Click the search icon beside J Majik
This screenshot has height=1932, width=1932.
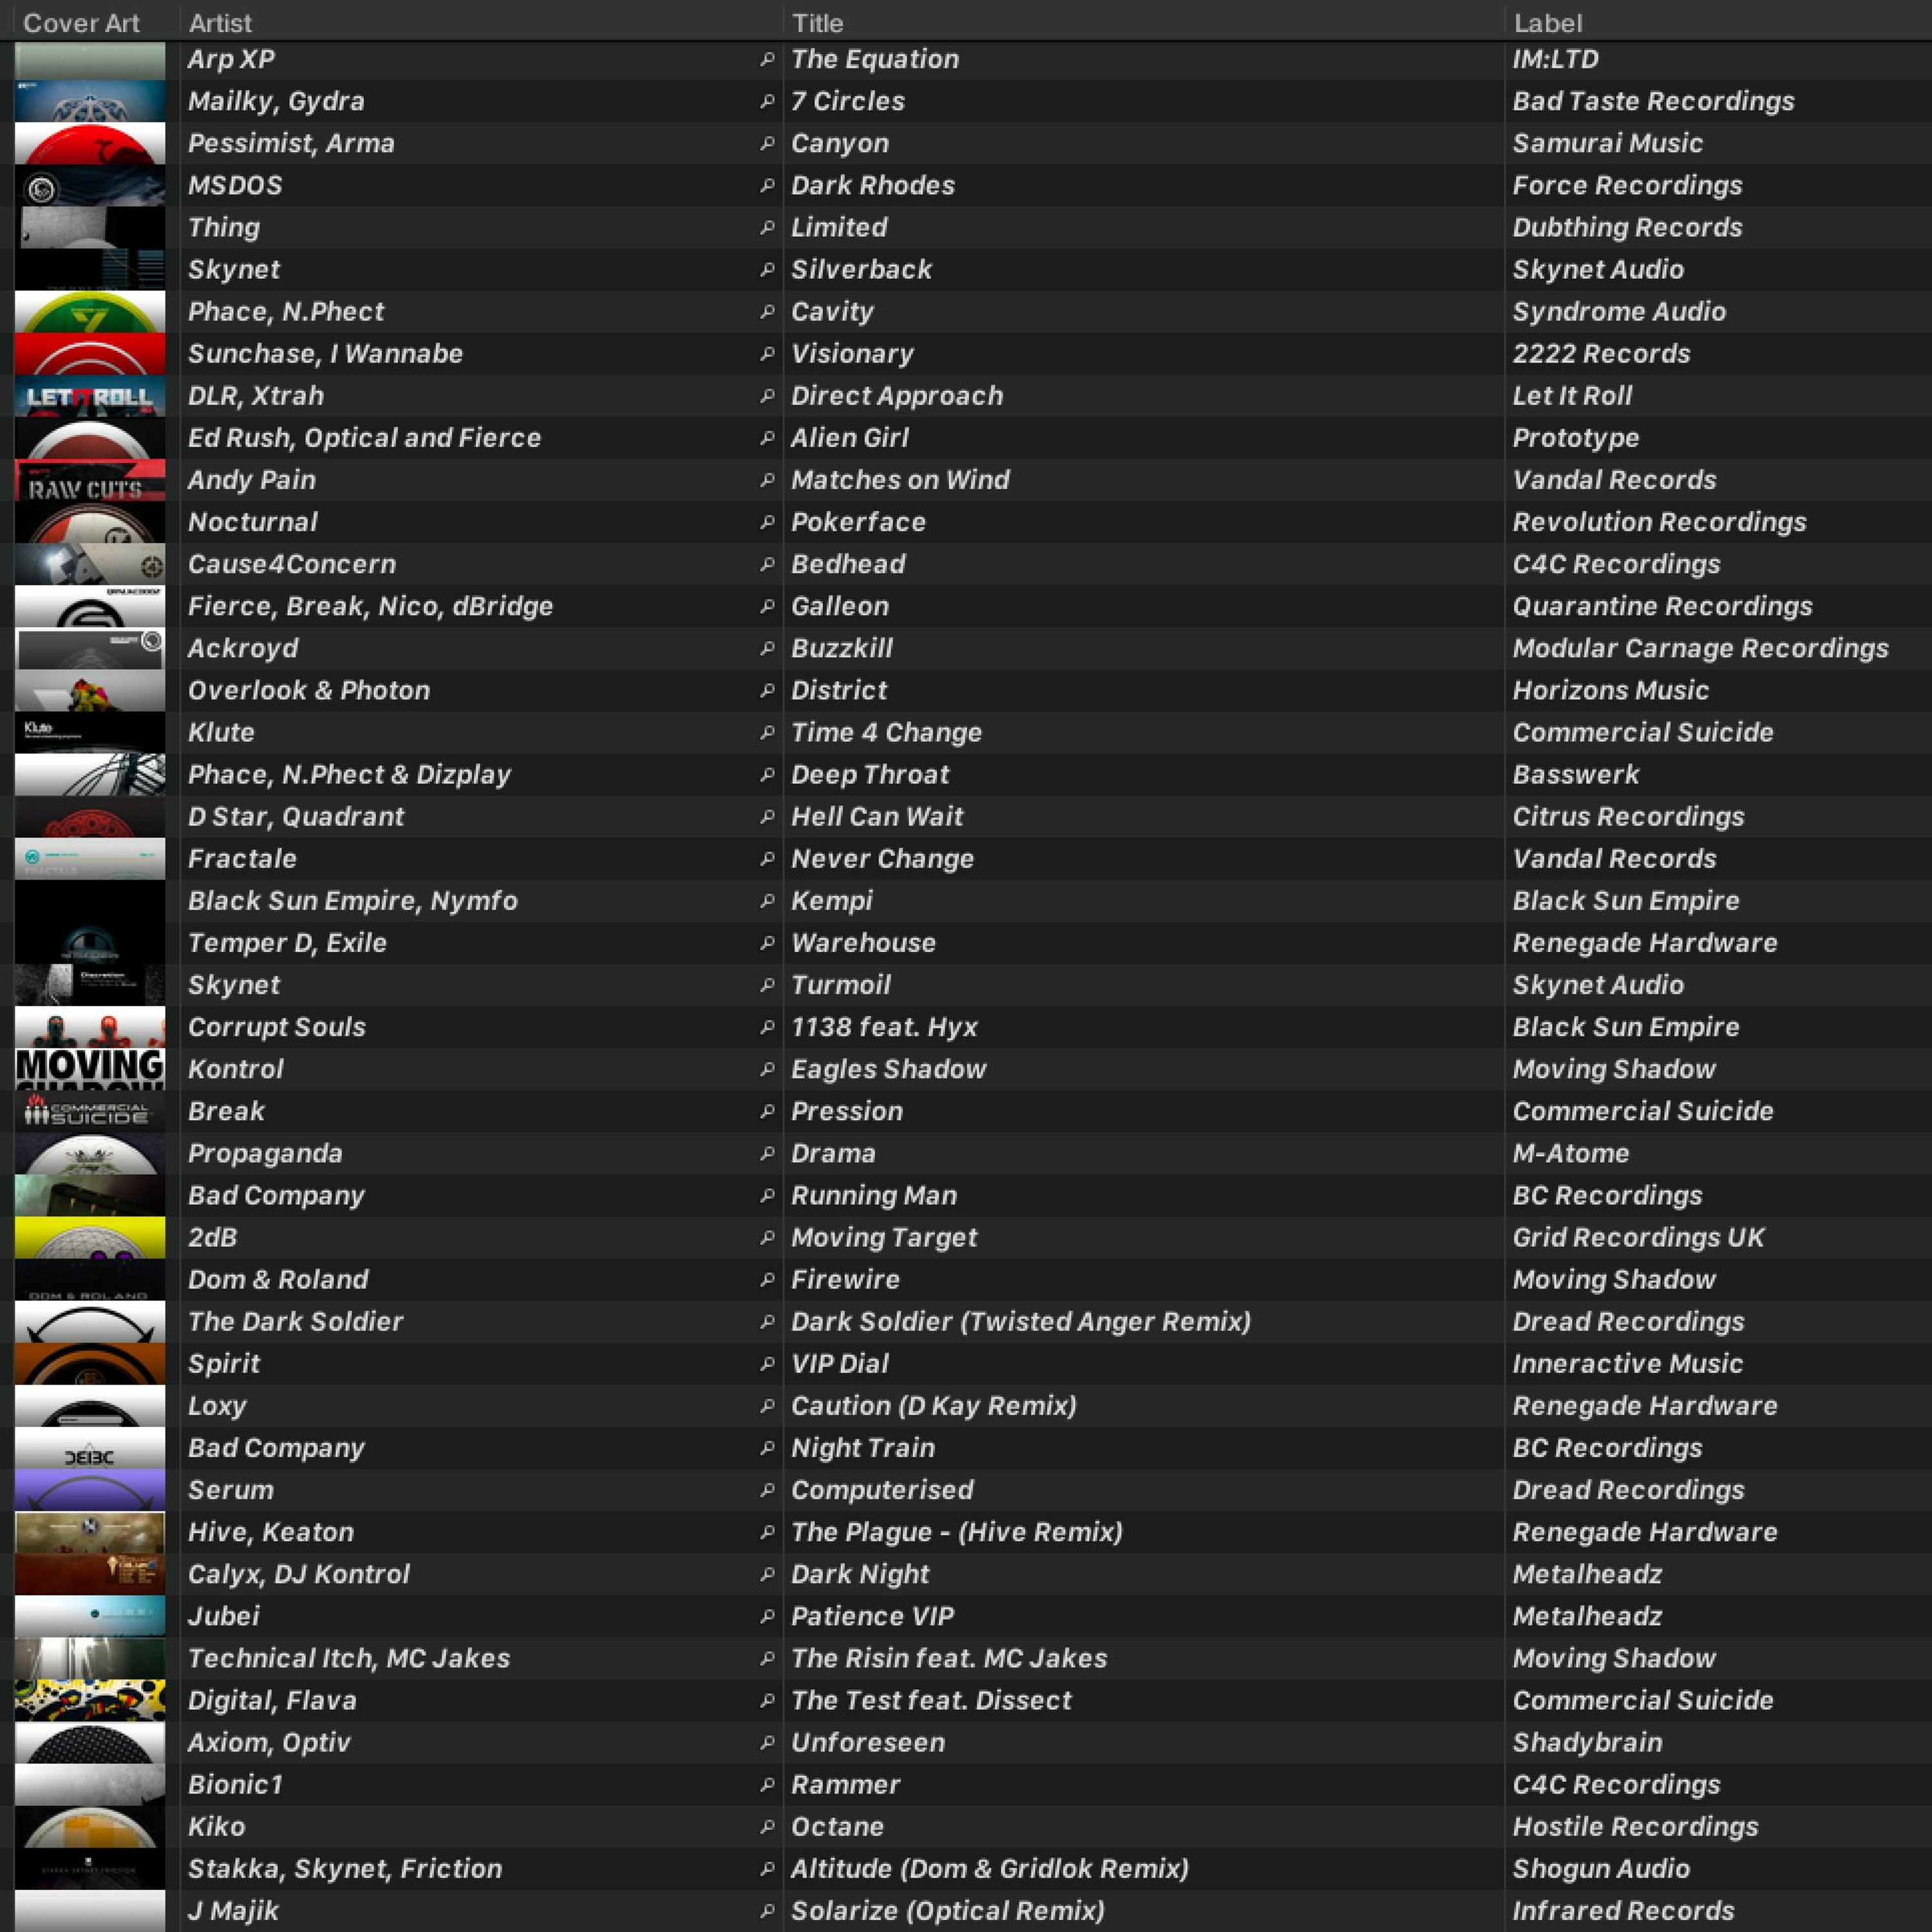(767, 1911)
